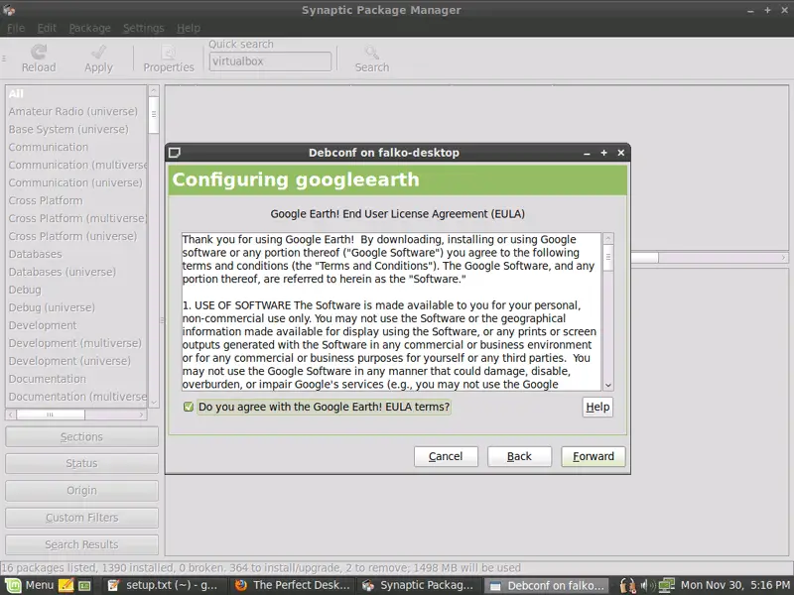The height and width of the screenshot is (595, 794).
Task: Click EULA text scrollbar down arrow
Action: [608, 385]
